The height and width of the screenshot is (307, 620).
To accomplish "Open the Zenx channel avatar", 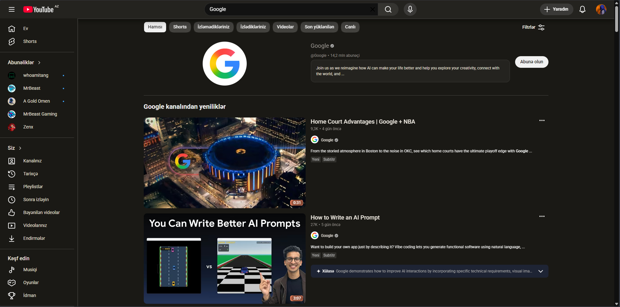I will pyautogui.click(x=12, y=127).
